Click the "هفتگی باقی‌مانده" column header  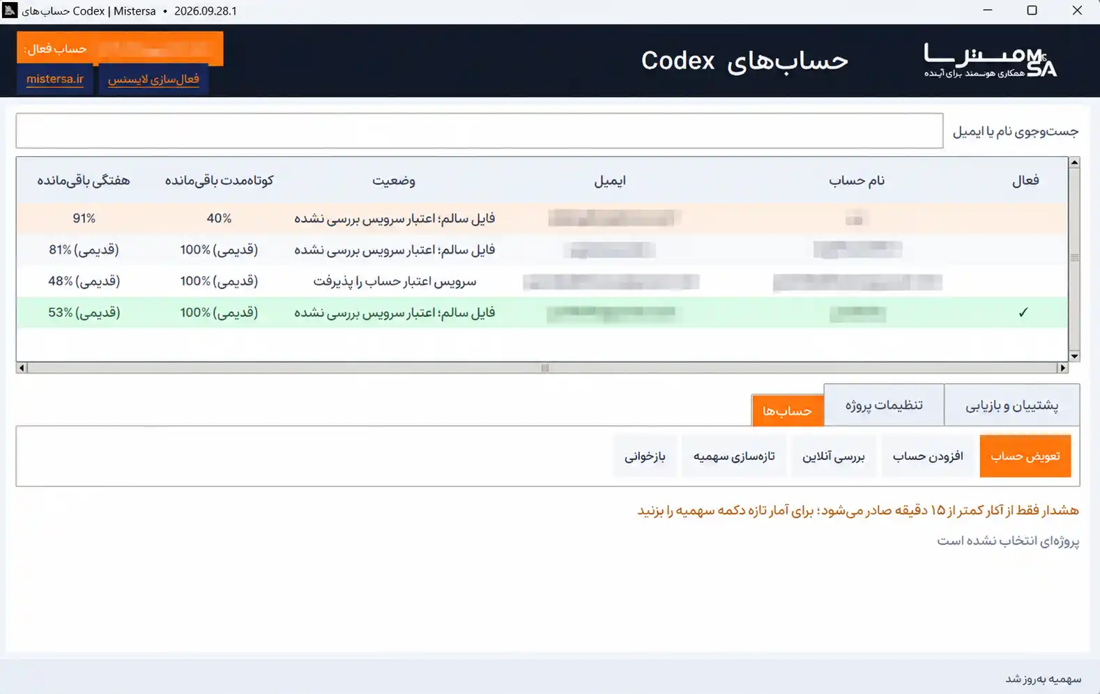coord(84,180)
